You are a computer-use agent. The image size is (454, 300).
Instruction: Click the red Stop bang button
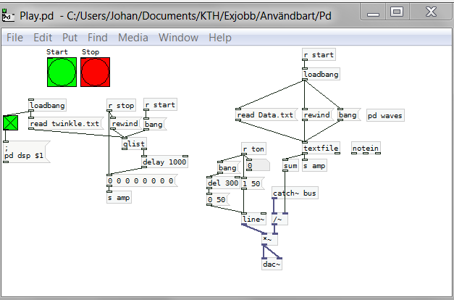(96, 72)
